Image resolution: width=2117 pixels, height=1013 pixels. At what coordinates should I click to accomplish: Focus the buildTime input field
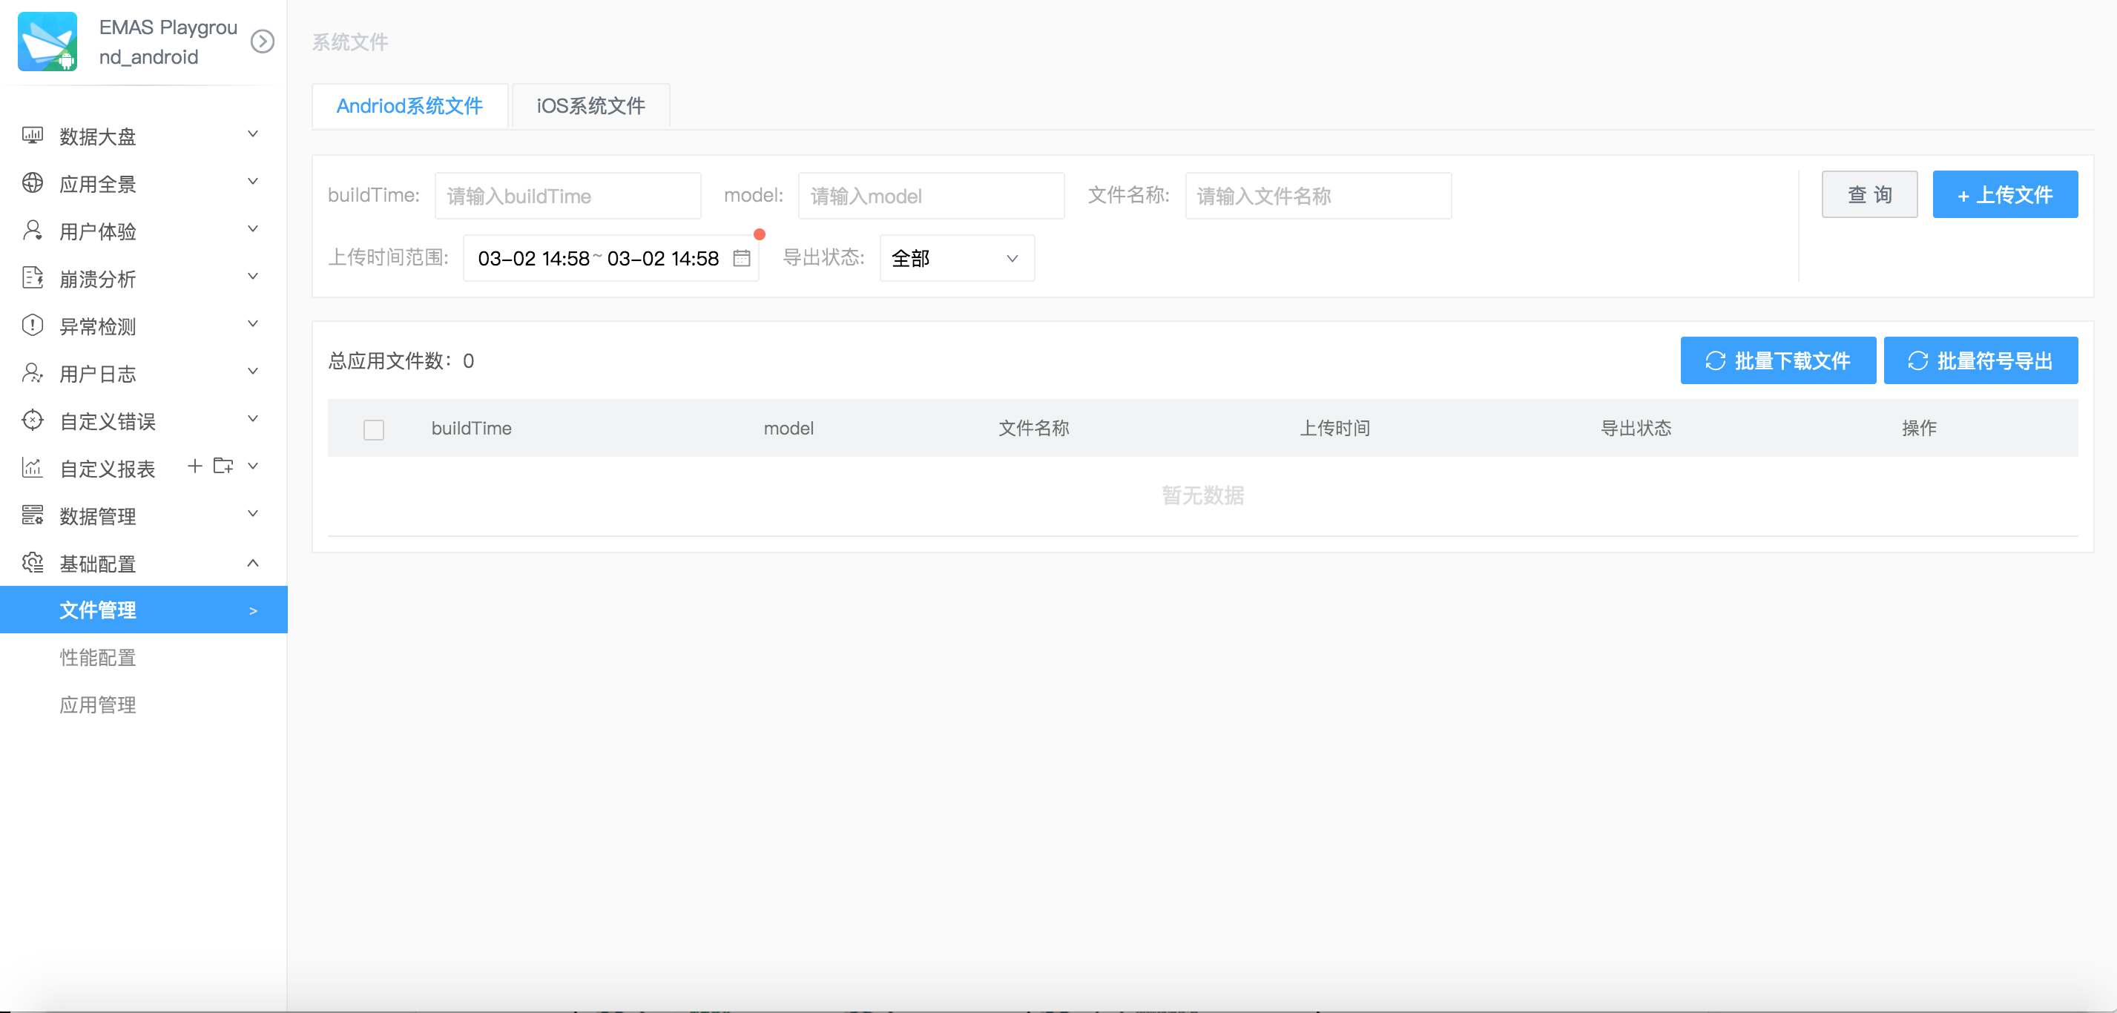[568, 196]
